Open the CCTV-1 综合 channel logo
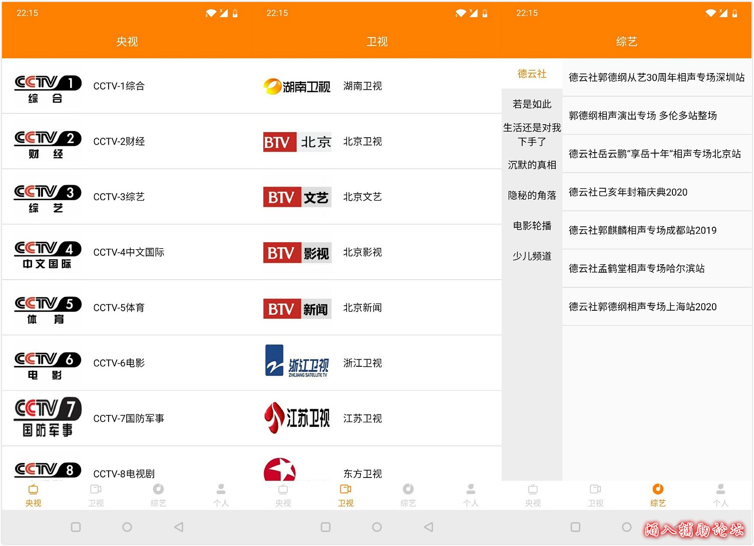754x546 pixels. (48, 90)
